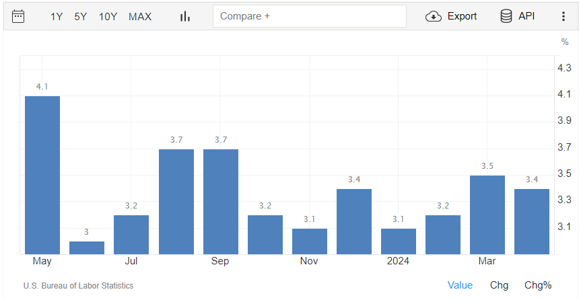Click the Nov bar valued 3.1
The height and width of the screenshot is (300, 579).
(310, 241)
